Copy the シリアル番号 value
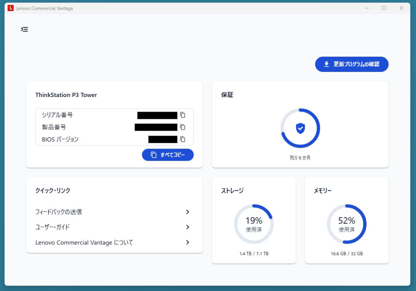The width and height of the screenshot is (416, 291). 183,115
